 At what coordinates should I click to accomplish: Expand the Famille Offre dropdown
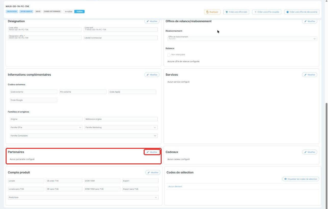click(x=46, y=127)
